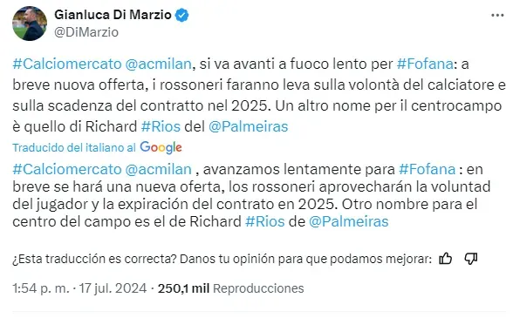Open #Fofana hashtag in Spanish translation
The width and height of the screenshot is (520, 318).
(427, 169)
